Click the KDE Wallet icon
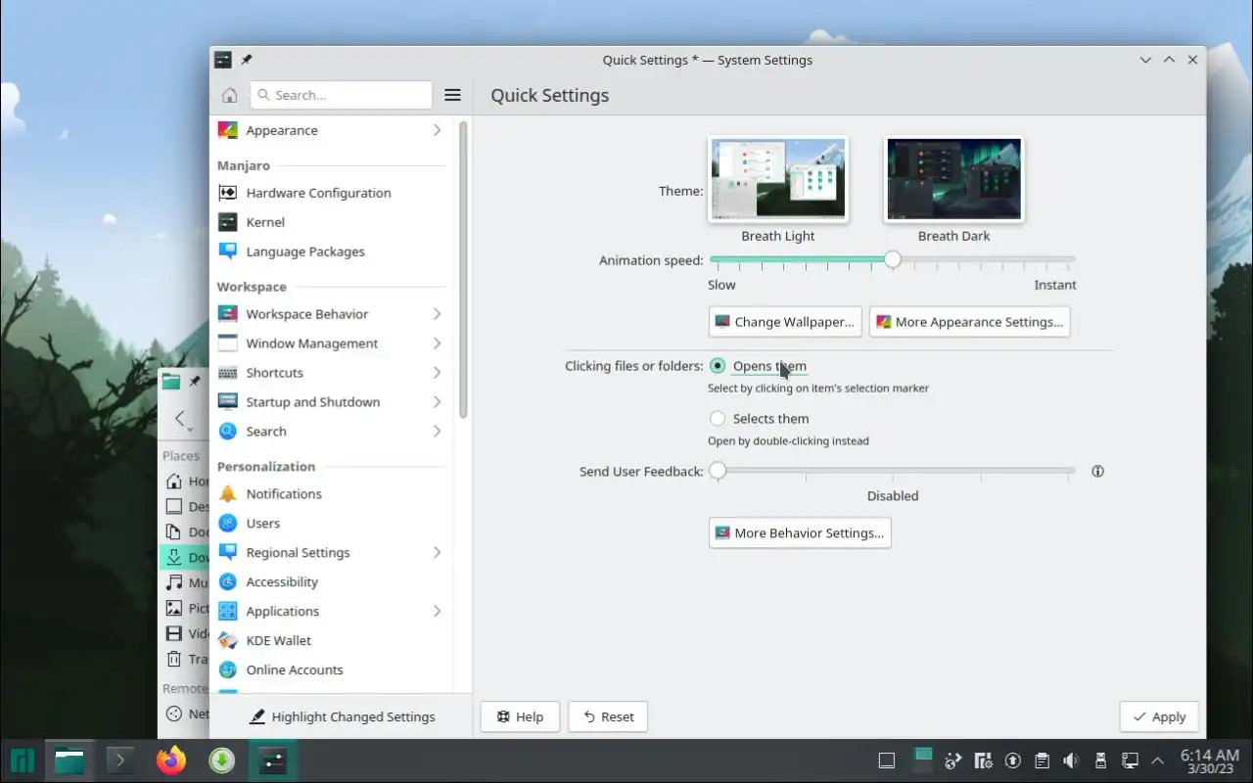This screenshot has width=1253, height=783. 227,641
